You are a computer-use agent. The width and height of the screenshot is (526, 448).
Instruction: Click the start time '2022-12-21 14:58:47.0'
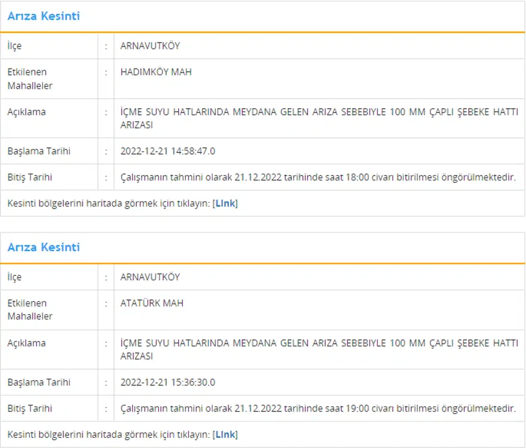tap(168, 151)
